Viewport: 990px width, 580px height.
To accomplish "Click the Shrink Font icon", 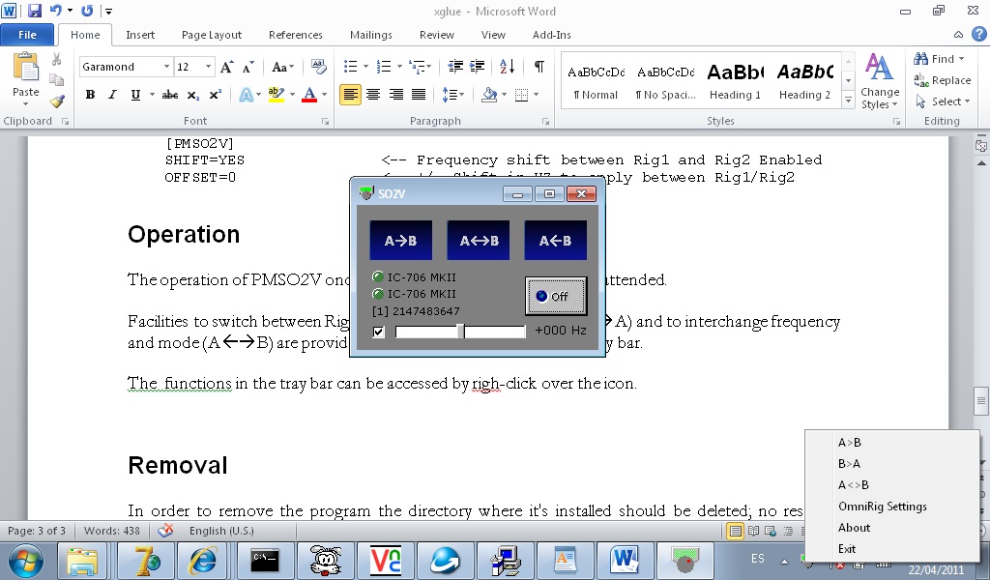I will tap(248, 67).
